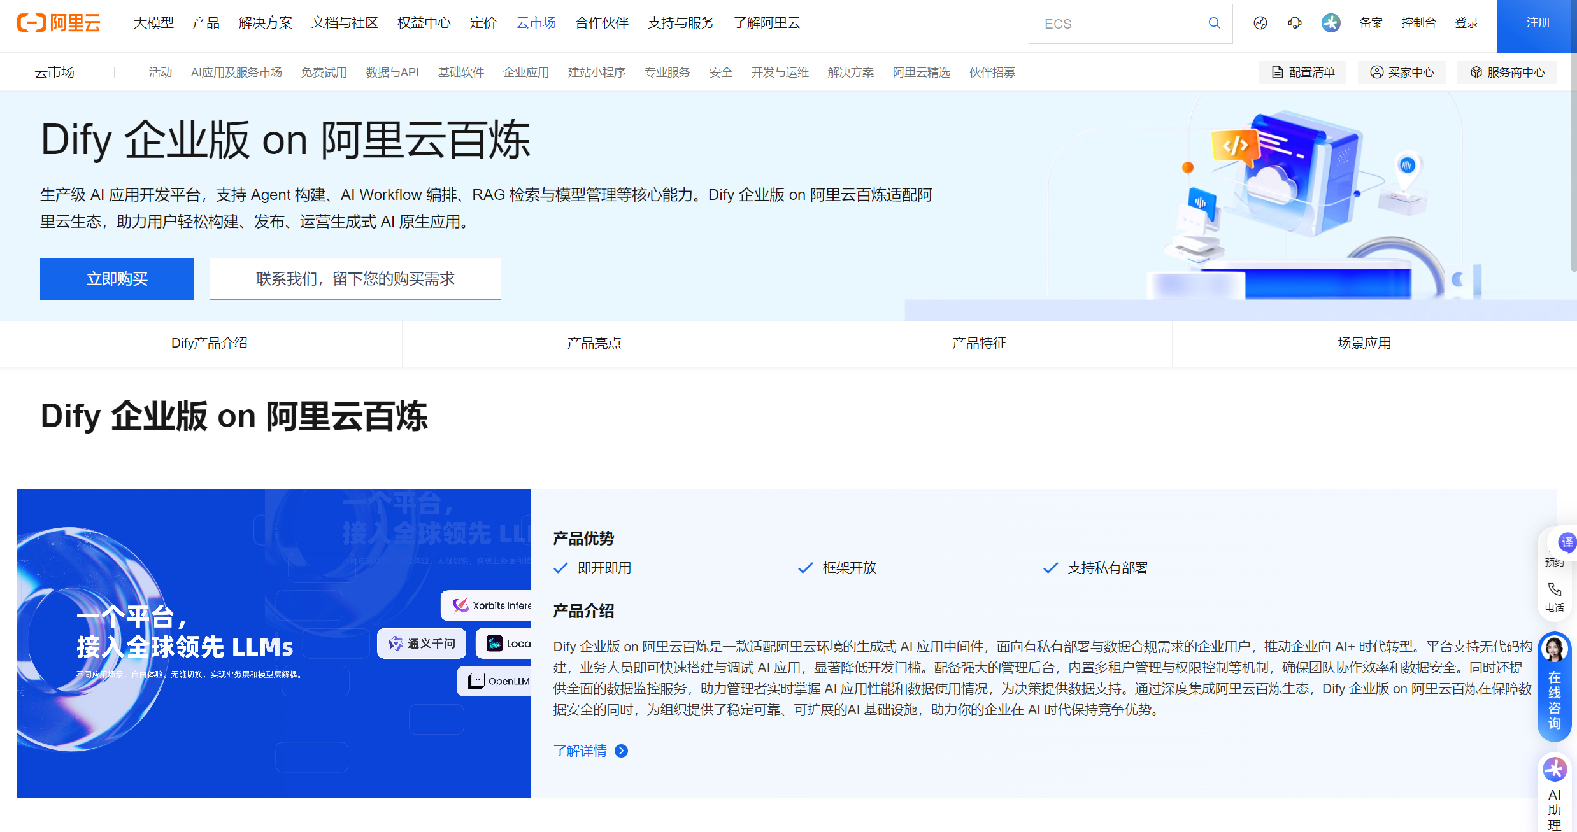
Task: Click the 控制台 link
Action: pyautogui.click(x=1419, y=23)
